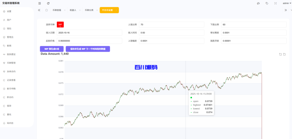The width and height of the screenshot is (292, 139).
Task: Select the red WP coin option
Action: click(60, 25)
